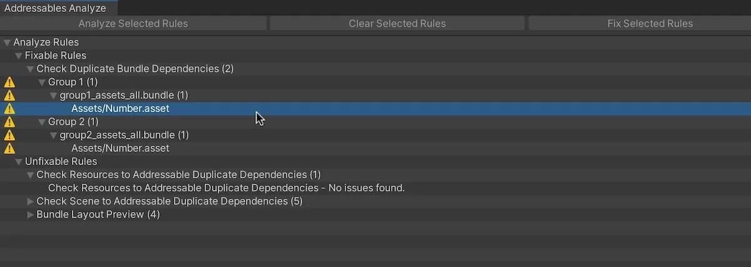This screenshot has width=751, height=267.
Task: Click warning icon beside group1_assets_all.bundle
Action: (9, 95)
